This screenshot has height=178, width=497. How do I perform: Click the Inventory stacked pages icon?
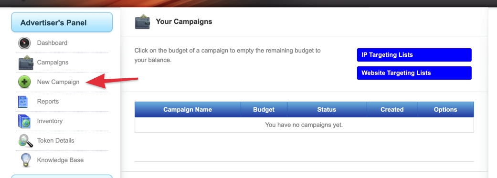pos(24,121)
